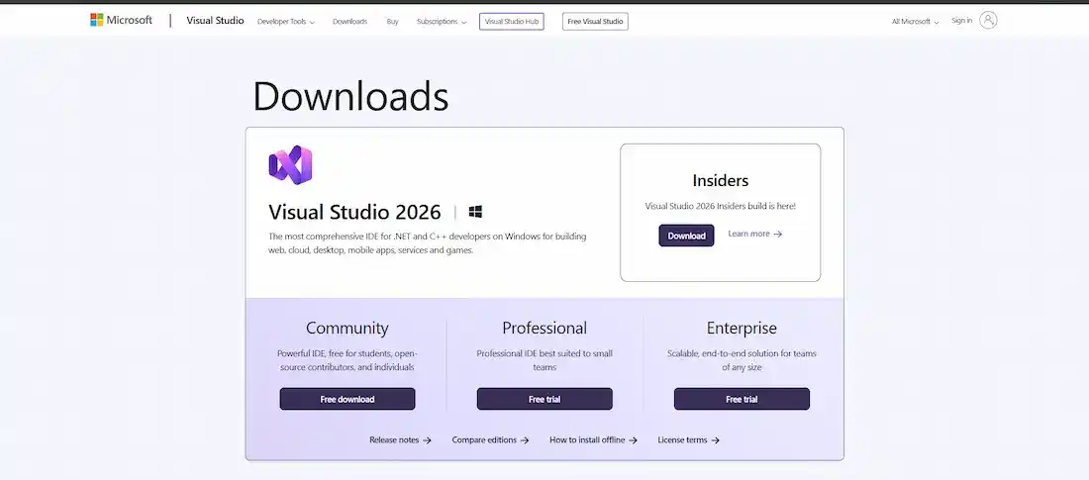Expand the All Microsoft menu
Viewport: 1089px width, 480px height.
(x=916, y=22)
